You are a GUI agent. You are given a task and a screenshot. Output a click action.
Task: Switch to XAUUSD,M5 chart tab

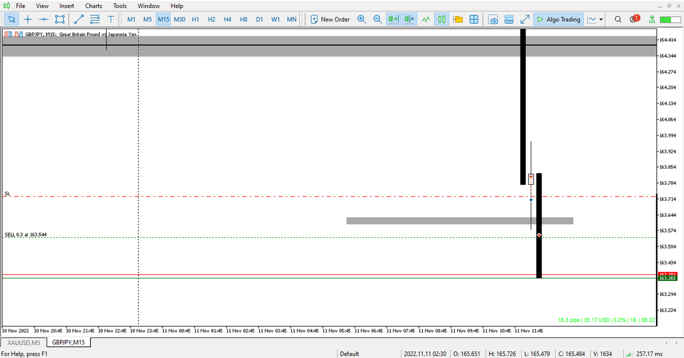coord(24,343)
